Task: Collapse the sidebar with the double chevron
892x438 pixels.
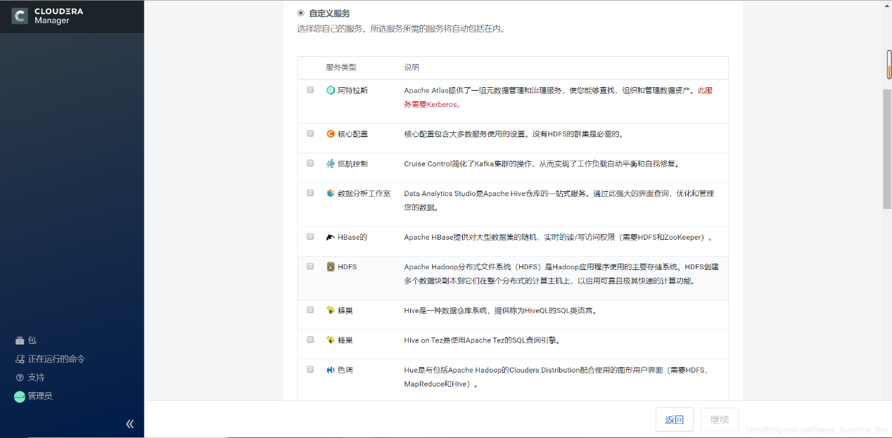Action: 129,423
